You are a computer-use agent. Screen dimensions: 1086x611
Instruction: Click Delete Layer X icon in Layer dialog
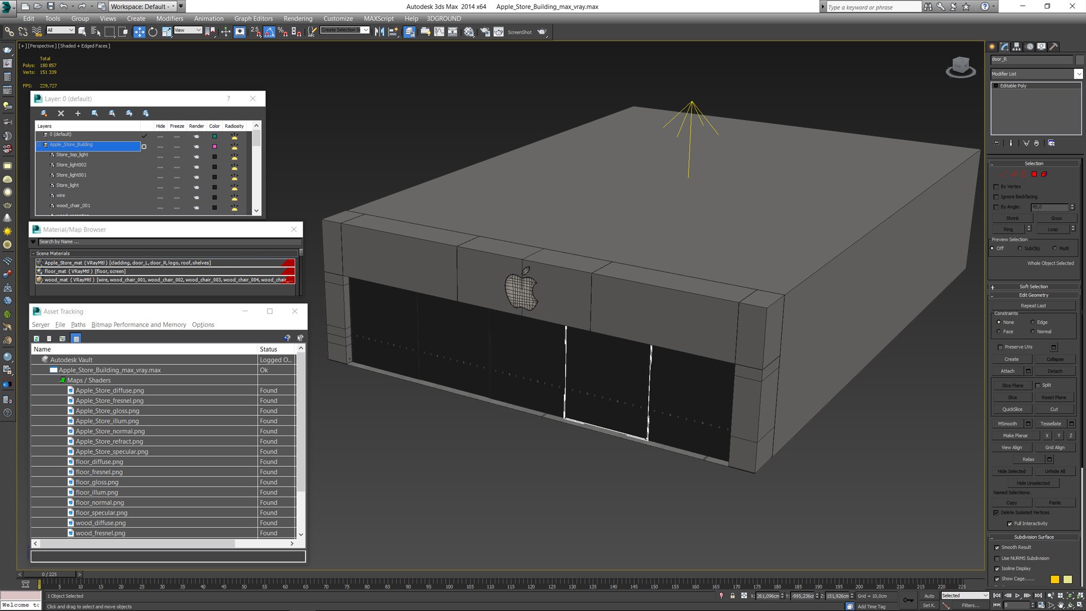[61, 113]
